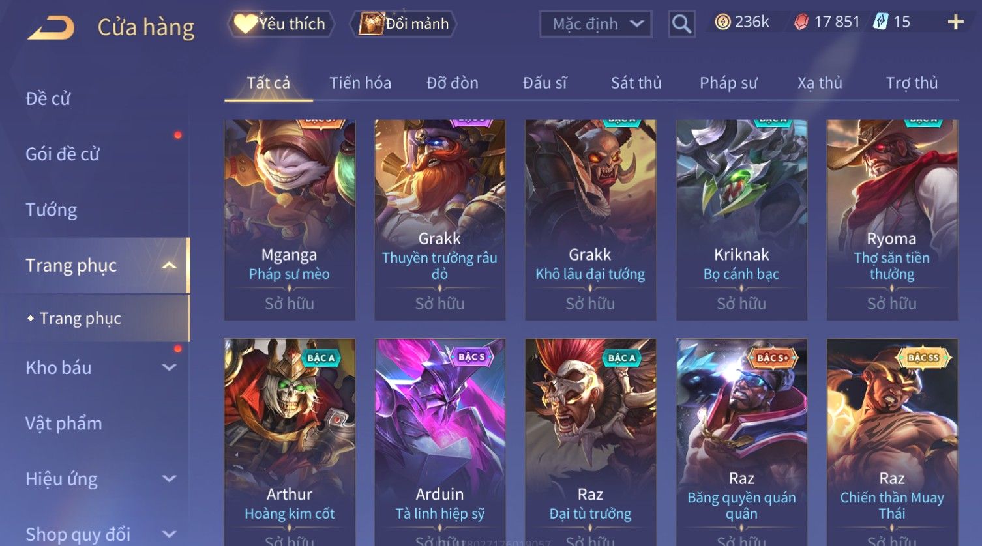
Task: Tap the plus icon to add currency
Action: tap(955, 22)
